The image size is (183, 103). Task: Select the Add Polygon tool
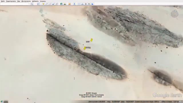point(47,4)
